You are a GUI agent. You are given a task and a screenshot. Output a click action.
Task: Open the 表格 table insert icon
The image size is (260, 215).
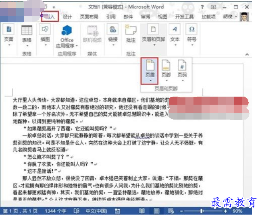coord(27,30)
